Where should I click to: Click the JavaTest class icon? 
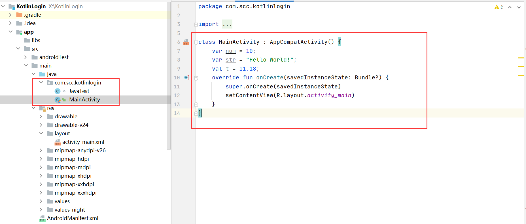click(58, 91)
